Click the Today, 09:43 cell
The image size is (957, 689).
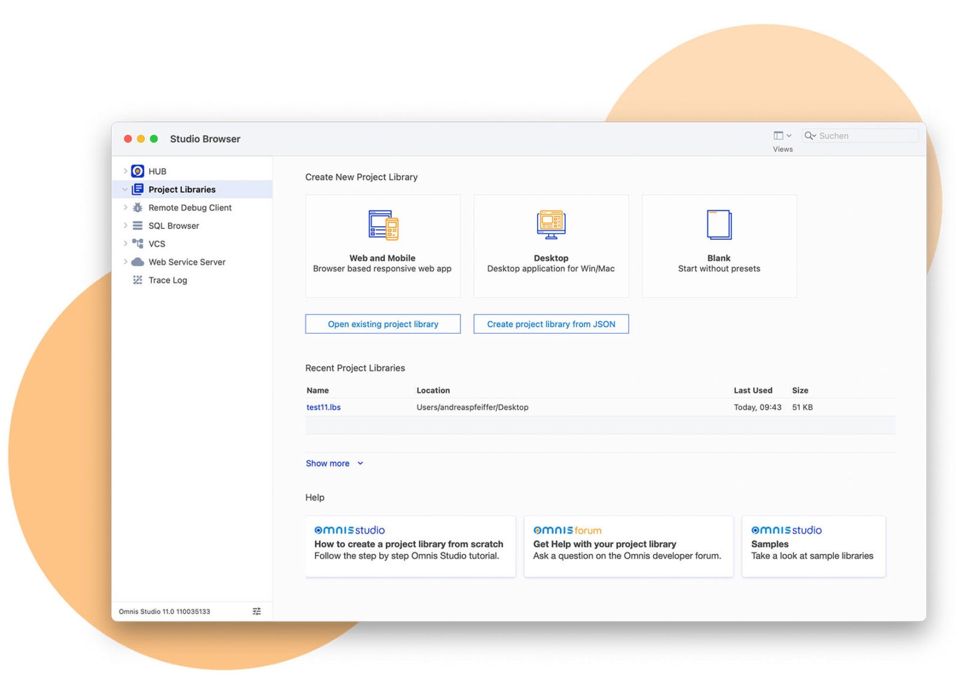point(757,407)
